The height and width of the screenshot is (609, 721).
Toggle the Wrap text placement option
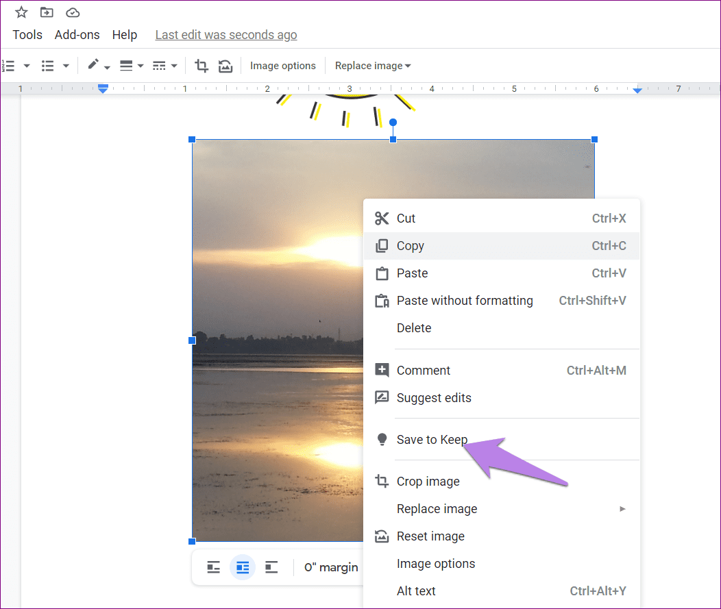[243, 567]
